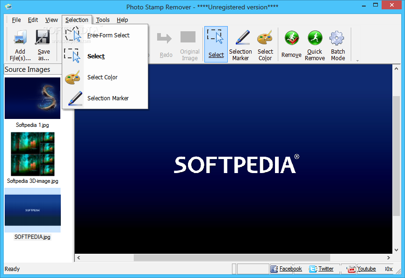
Task: Select the Softpedia 1.jpg thumbnail
Action: pyautogui.click(x=33, y=98)
